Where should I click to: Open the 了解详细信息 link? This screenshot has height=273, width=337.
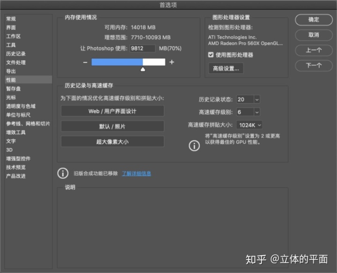[136, 173]
